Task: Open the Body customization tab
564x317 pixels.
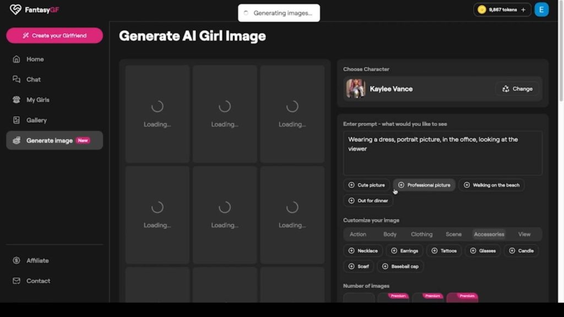Action: 389,234
